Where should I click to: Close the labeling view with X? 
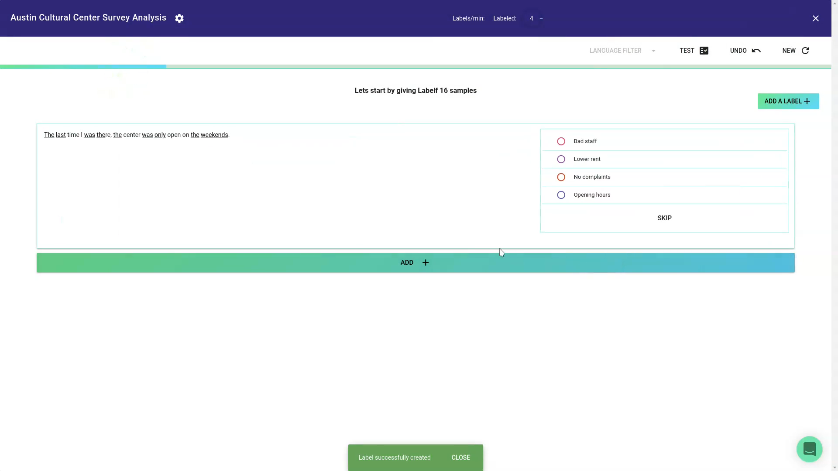[x=815, y=18]
